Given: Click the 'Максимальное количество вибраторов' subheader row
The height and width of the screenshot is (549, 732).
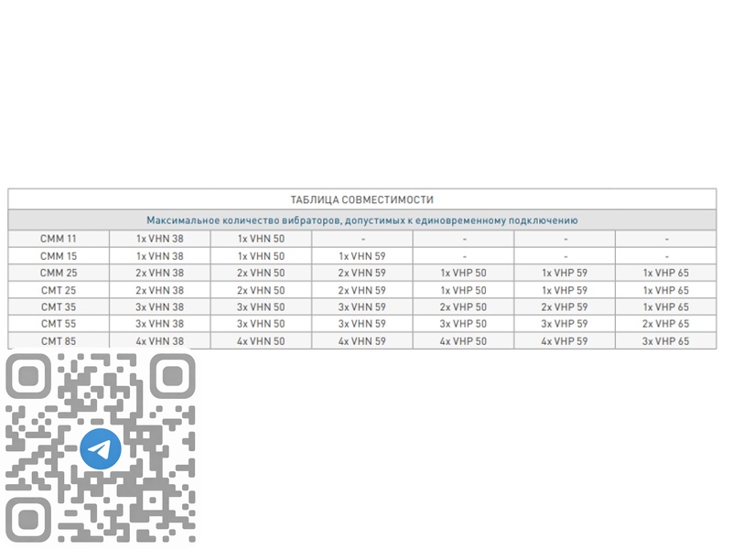Looking at the screenshot, I should tap(361, 221).
